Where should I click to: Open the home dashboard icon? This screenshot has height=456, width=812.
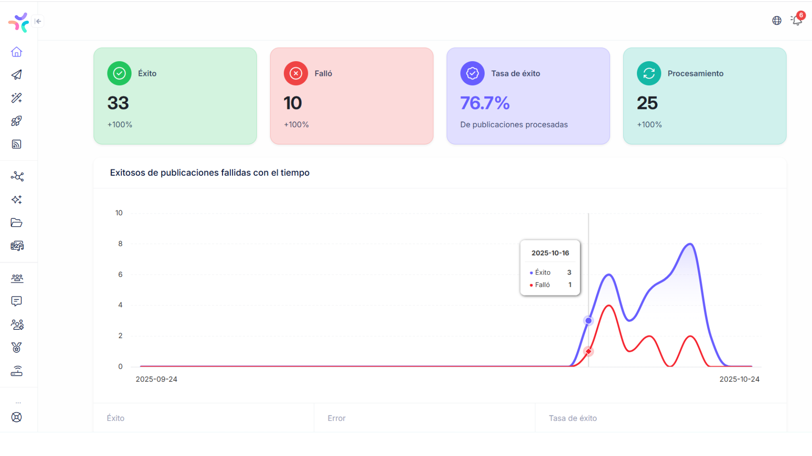click(x=16, y=52)
